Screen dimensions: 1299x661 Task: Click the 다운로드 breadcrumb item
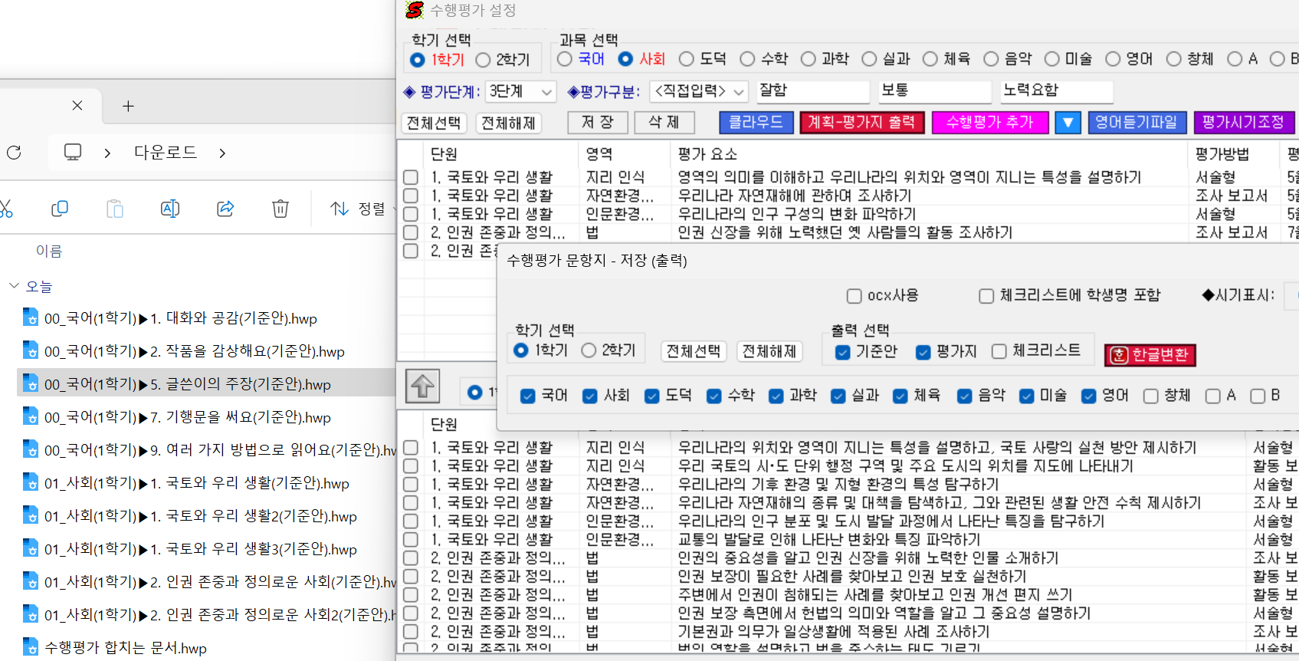166,153
